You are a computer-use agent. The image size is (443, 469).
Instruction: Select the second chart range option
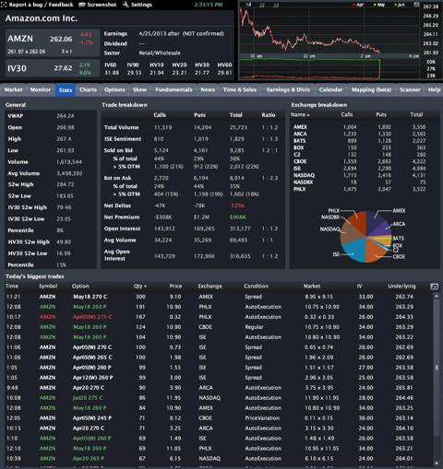pos(262,5)
